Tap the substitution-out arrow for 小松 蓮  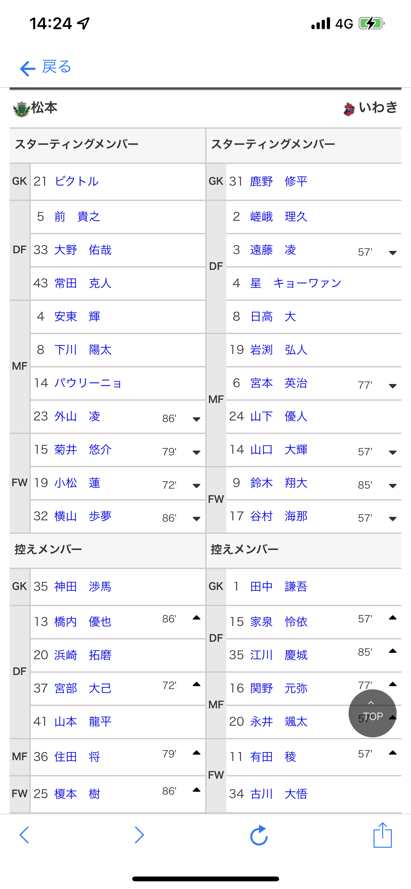[x=196, y=485]
